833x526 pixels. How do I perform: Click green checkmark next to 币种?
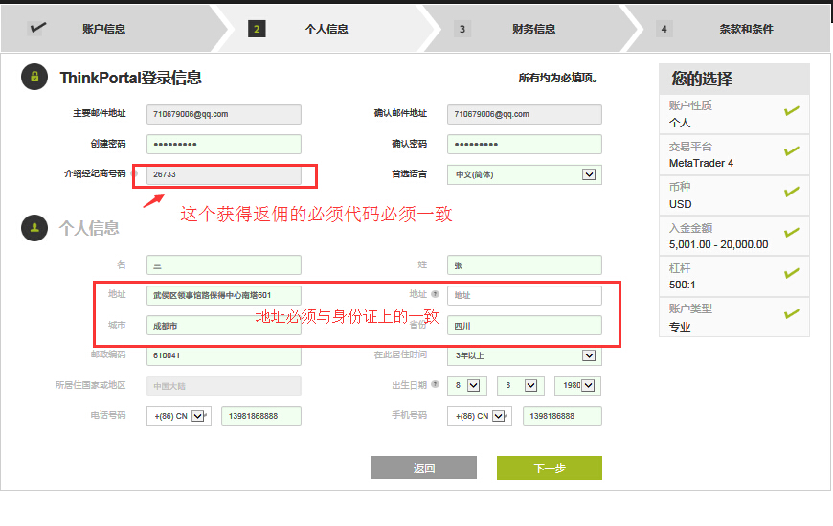click(792, 192)
